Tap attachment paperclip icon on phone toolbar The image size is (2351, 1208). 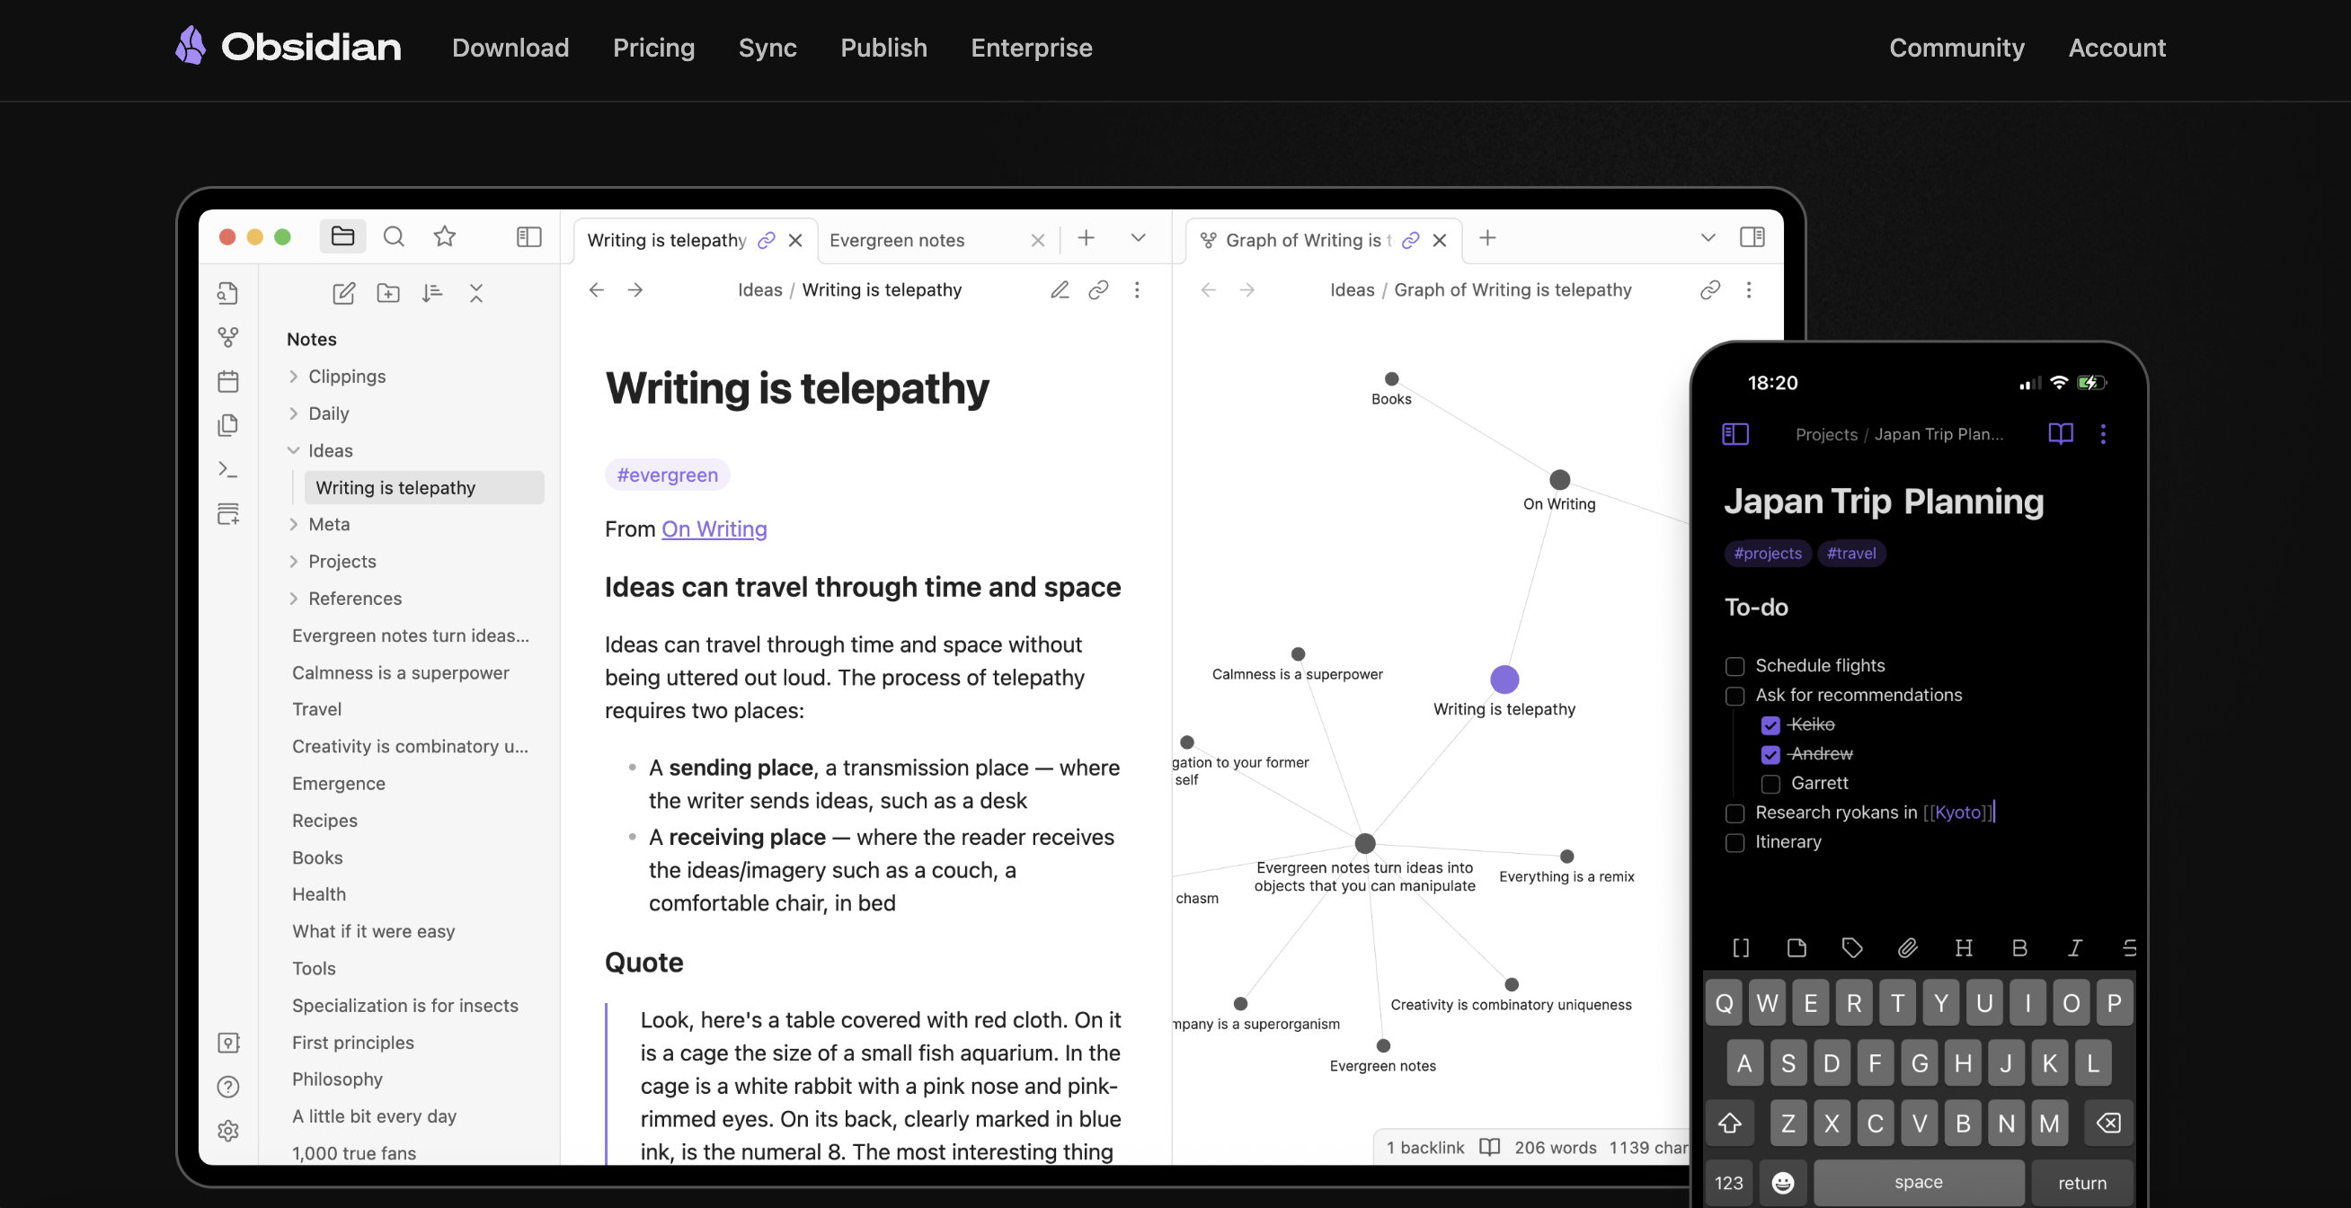point(1907,947)
